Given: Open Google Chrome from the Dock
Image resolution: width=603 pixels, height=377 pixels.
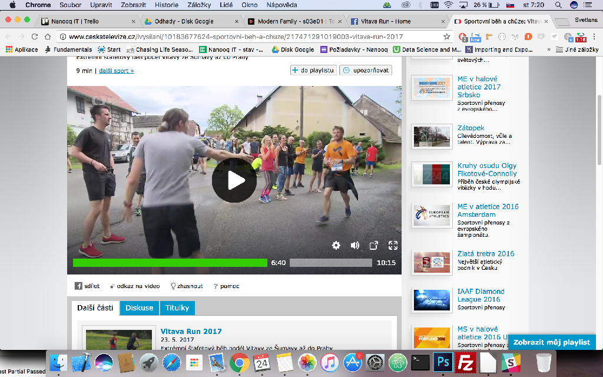Looking at the screenshot, I should (239, 362).
